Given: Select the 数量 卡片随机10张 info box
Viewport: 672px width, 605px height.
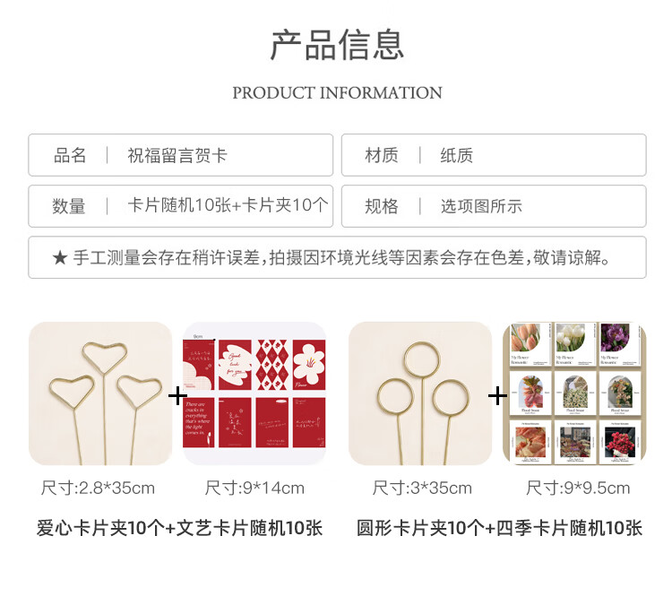Looking at the screenshot, I should coord(180,206).
